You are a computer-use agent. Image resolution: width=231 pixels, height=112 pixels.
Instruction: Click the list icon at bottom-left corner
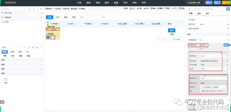(2, 102)
